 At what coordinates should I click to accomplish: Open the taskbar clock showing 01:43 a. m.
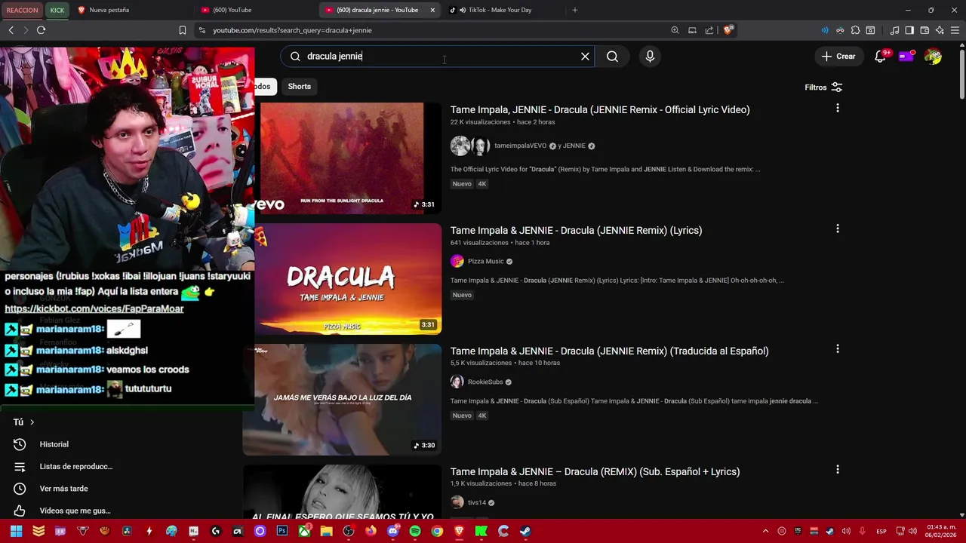point(940,531)
